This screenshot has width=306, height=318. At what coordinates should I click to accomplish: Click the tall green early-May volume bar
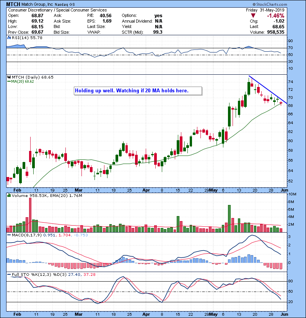pyautogui.click(x=229, y=219)
